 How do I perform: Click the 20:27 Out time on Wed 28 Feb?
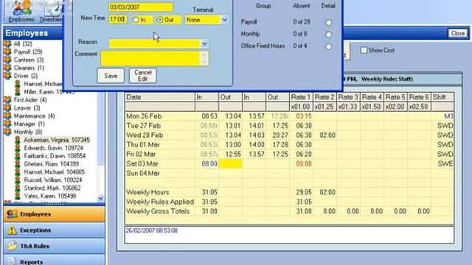coord(280,135)
